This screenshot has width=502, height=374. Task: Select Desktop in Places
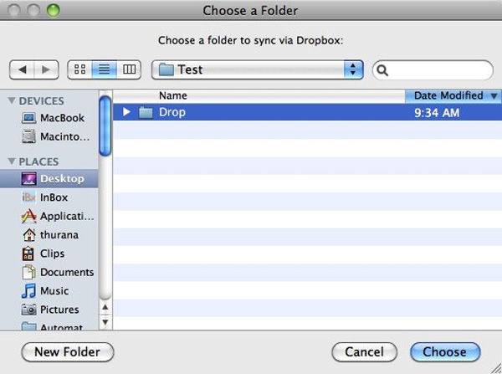pyautogui.click(x=49, y=179)
